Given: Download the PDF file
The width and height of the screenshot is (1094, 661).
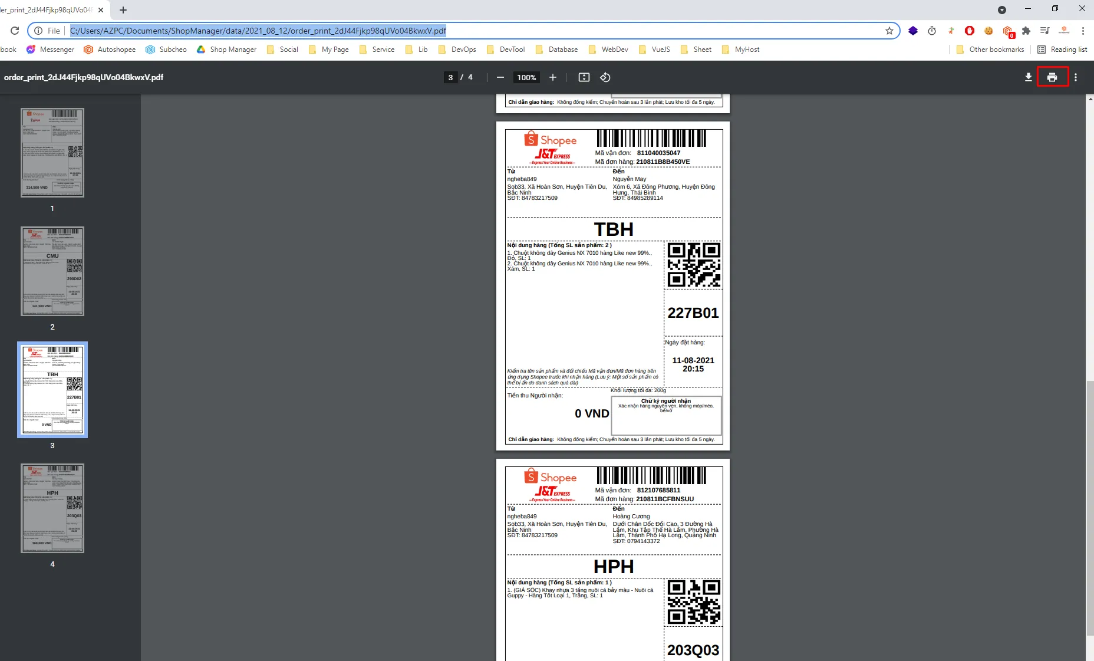Looking at the screenshot, I should 1029,77.
